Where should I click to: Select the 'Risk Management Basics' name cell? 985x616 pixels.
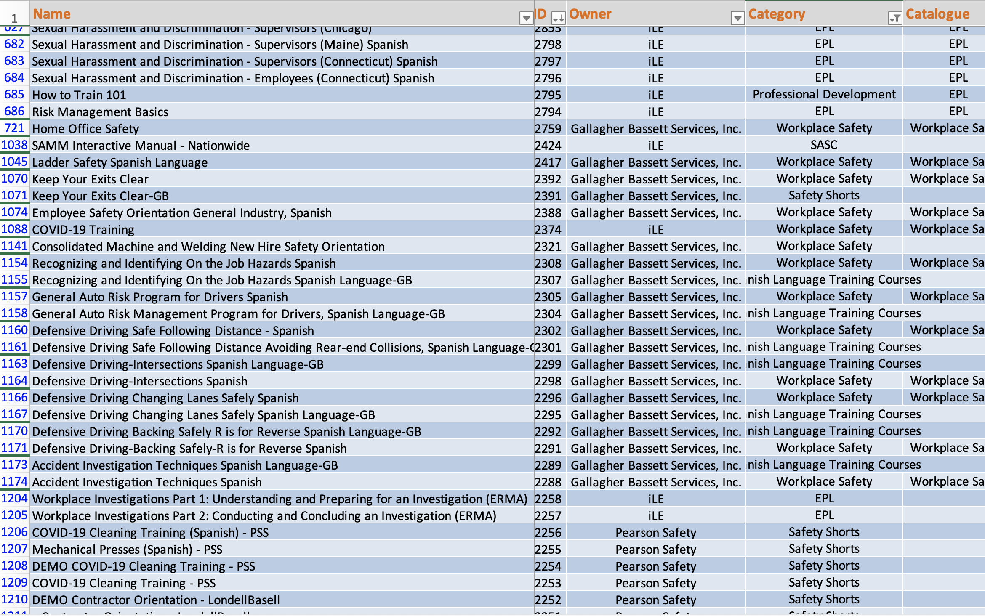[100, 112]
